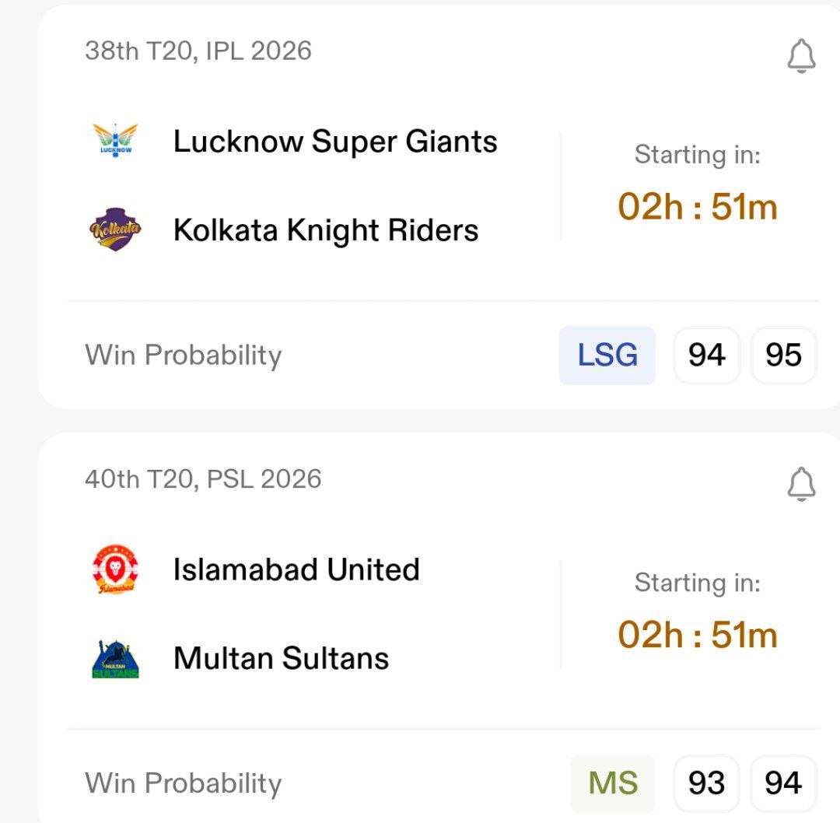This screenshot has width=840, height=823.
Task: Click the IPL match countdown timer
Action: point(698,207)
